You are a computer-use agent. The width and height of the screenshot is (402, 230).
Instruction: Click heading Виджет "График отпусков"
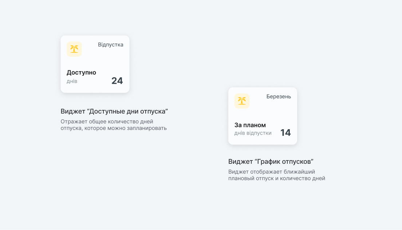(271, 162)
